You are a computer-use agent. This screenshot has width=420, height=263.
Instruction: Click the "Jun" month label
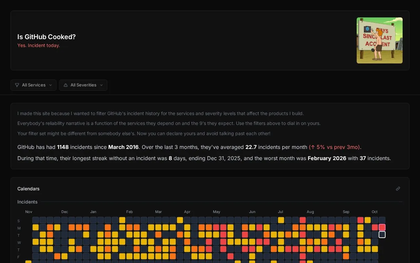(252, 212)
